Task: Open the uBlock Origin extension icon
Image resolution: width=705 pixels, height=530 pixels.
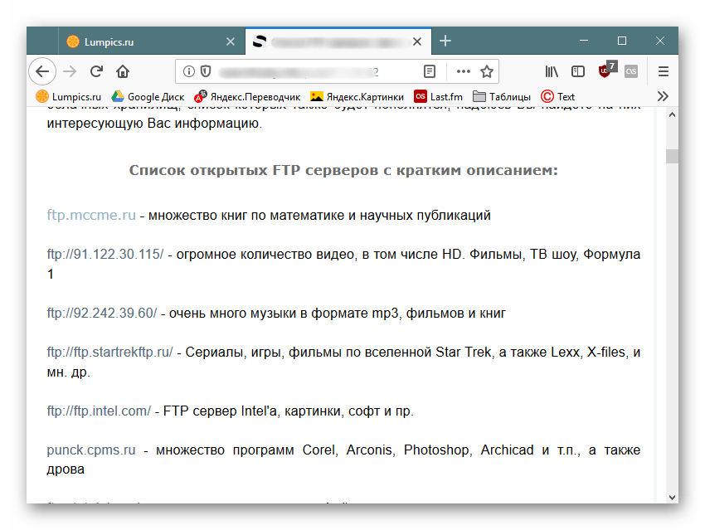Action: (x=606, y=71)
